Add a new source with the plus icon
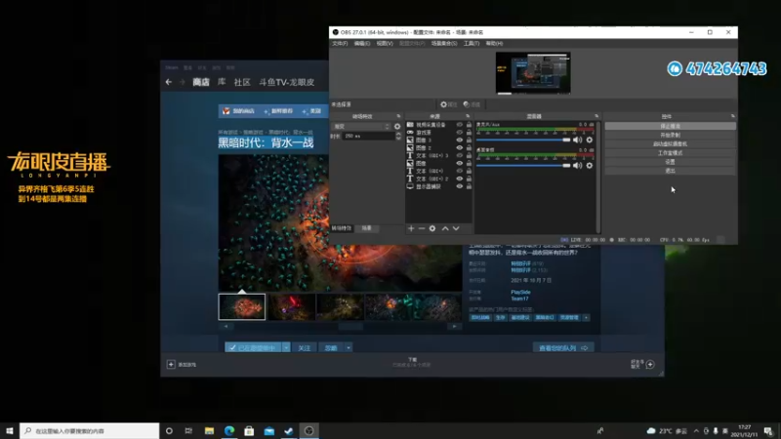The height and width of the screenshot is (439, 781). pyautogui.click(x=411, y=228)
